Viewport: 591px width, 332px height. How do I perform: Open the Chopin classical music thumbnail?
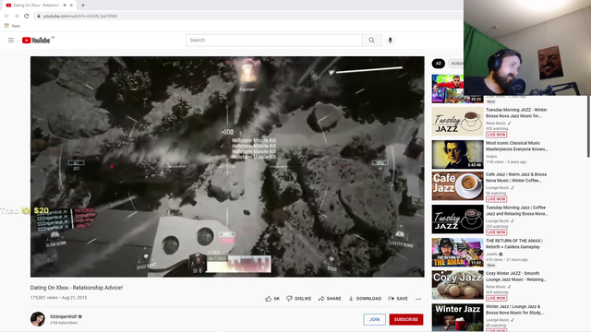pyautogui.click(x=458, y=155)
